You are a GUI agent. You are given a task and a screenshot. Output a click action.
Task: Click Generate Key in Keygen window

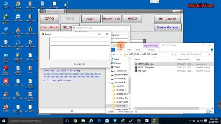pos(79,64)
